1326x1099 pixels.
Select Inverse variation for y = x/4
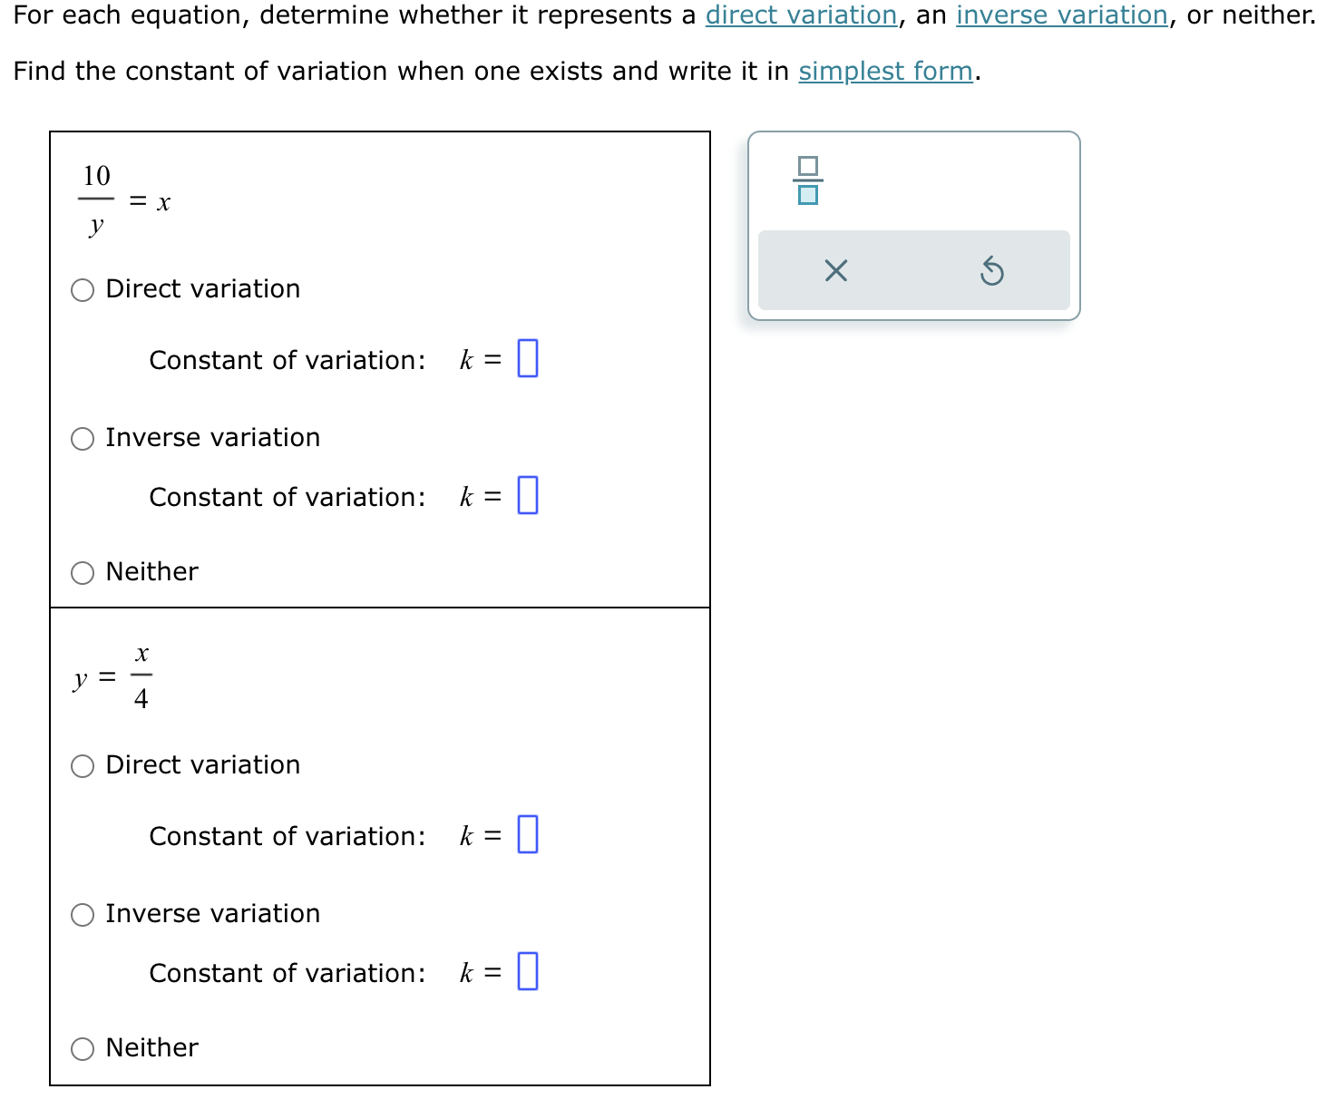83,915
